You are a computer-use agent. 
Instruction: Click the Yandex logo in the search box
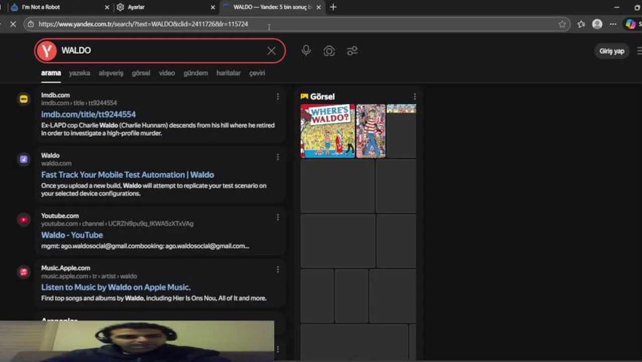click(47, 51)
